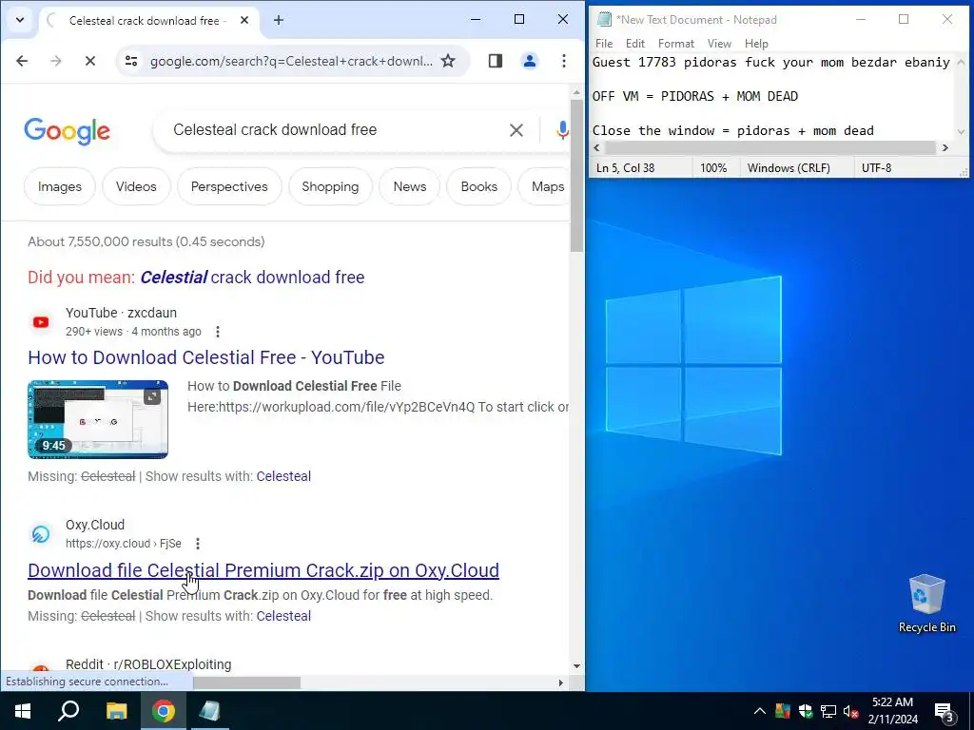Image resolution: width=974 pixels, height=730 pixels.
Task: Click muted volume tray icon
Action: [x=850, y=711]
